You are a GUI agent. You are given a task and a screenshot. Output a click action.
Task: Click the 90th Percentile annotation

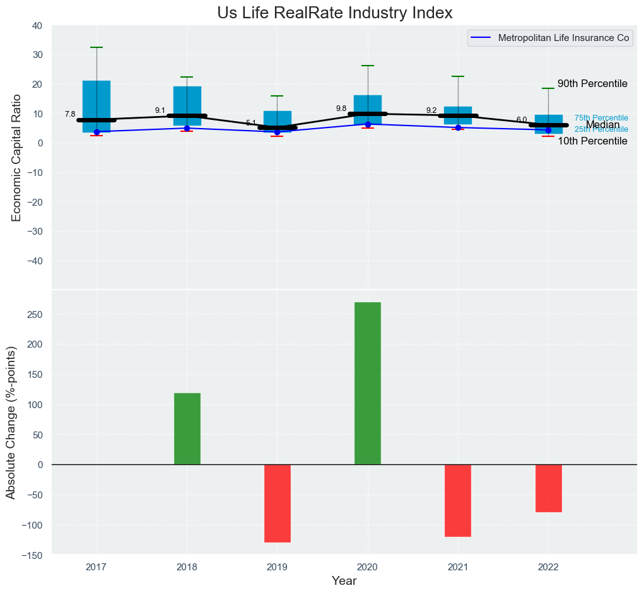(592, 84)
